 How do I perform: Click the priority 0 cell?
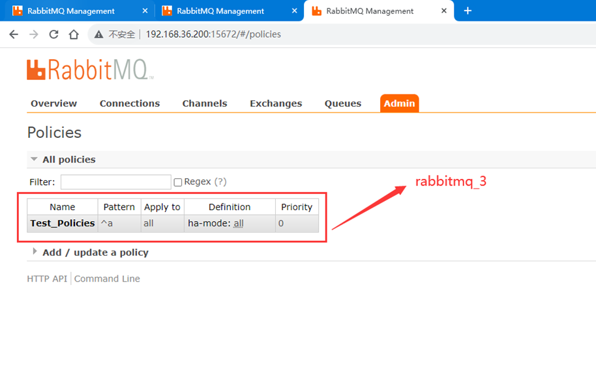[297, 224]
